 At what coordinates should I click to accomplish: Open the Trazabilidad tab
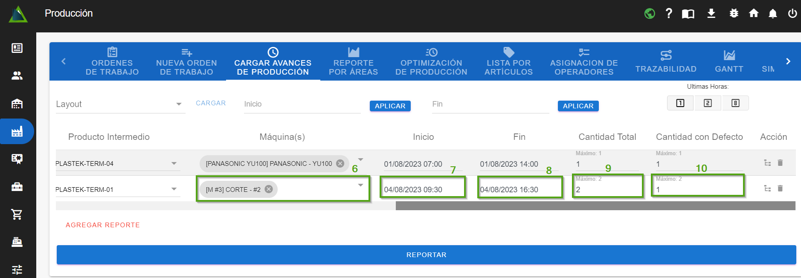click(x=665, y=61)
